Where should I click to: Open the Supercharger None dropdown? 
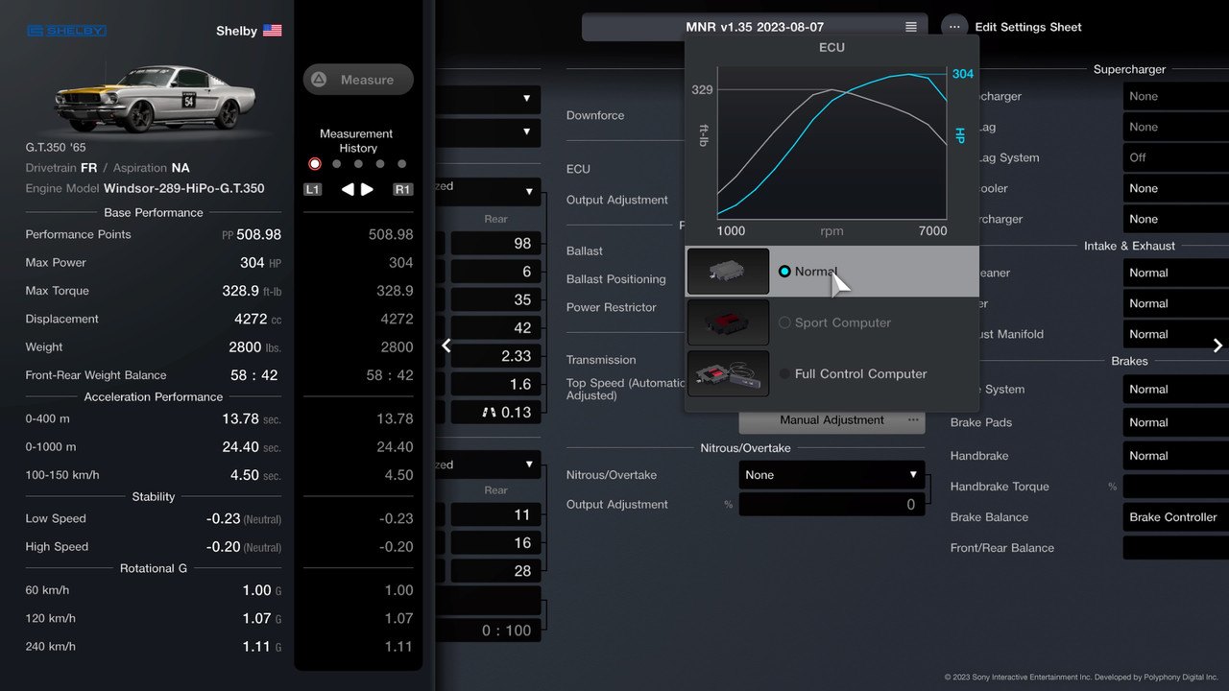[1176, 96]
